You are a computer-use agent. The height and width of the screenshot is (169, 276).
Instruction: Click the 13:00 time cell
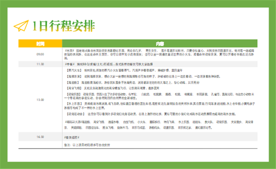point(40,100)
